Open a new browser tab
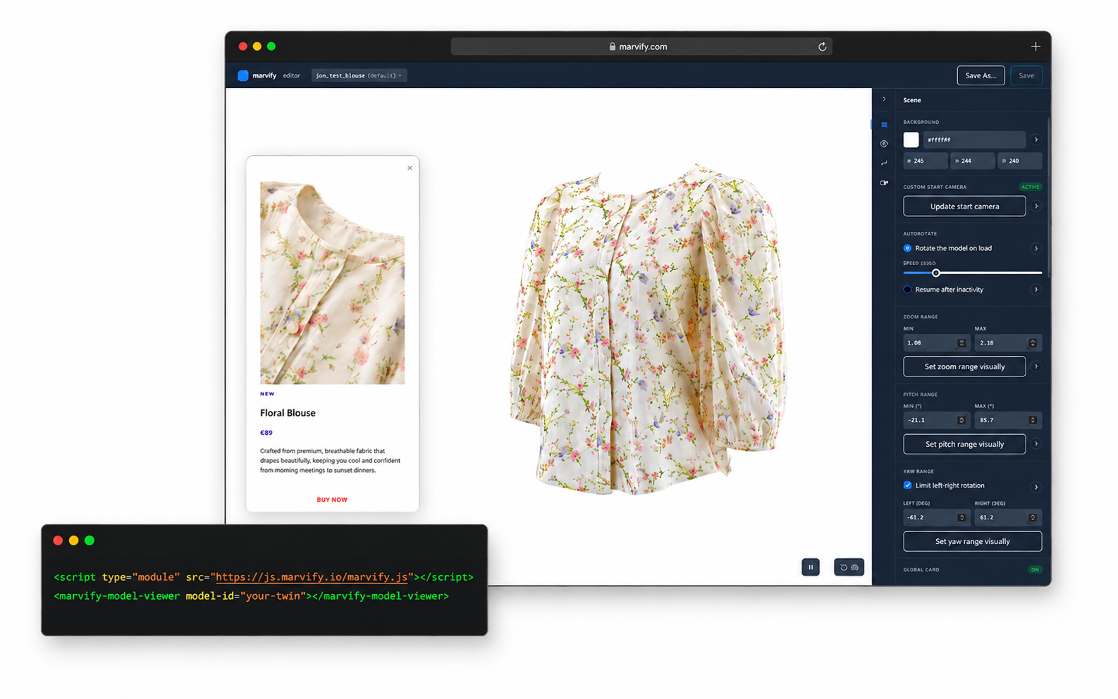1118x699 pixels. pyautogui.click(x=1036, y=47)
